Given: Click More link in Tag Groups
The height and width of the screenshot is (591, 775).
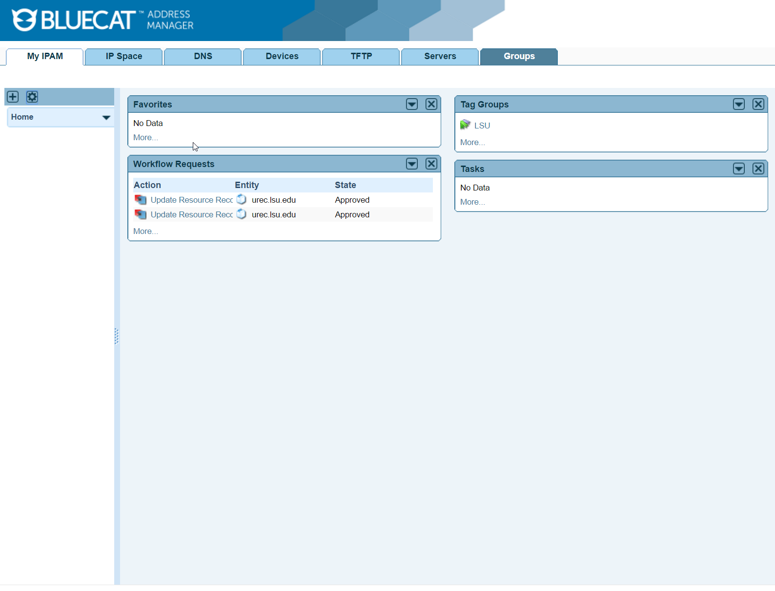Looking at the screenshot, I should tap(472, 143).
